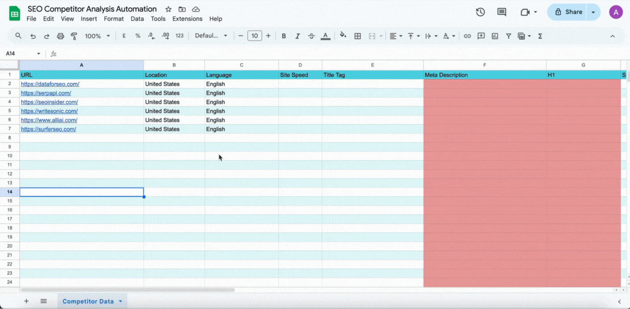Screen dimensions: 630x309
Task: Open filter views table dropdown
Action: [524, 36]
